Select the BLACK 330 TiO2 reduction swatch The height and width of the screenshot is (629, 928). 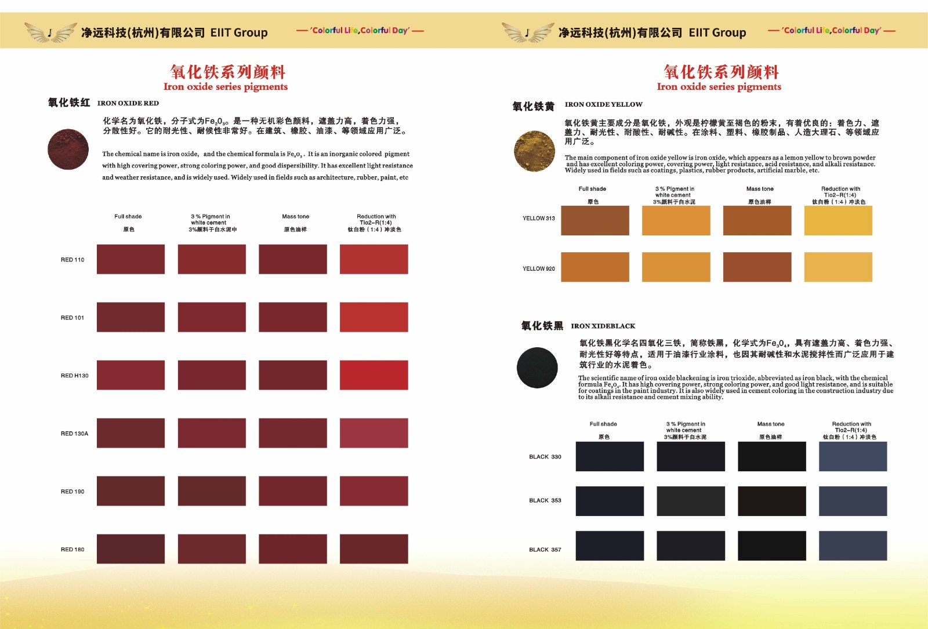(x=853, y=456)
